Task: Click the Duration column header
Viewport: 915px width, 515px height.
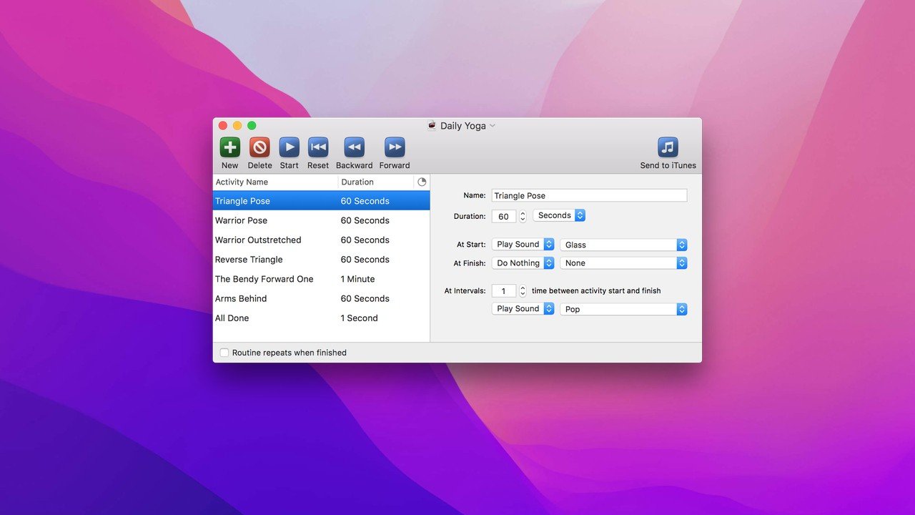Action: (x=375, y=182)
